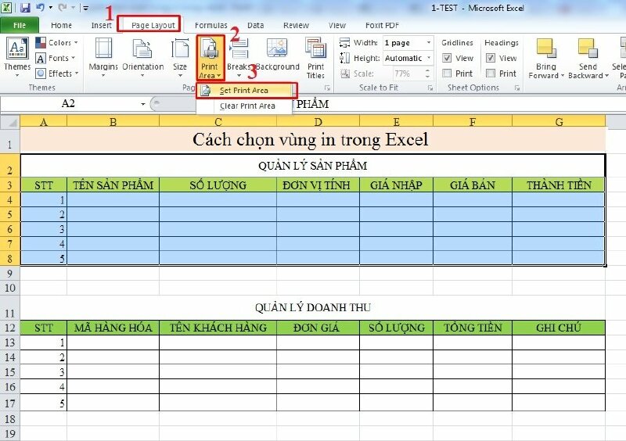Click the Redo icon in title bar
The width and height of the screenshot is (626, 441).
click(x=63, y=7)
